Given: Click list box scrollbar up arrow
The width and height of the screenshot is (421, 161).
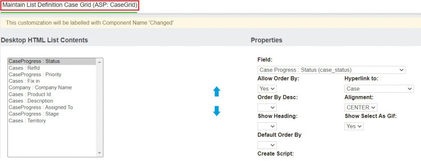Looking at the screenshot, I should (x=99, y=62).
